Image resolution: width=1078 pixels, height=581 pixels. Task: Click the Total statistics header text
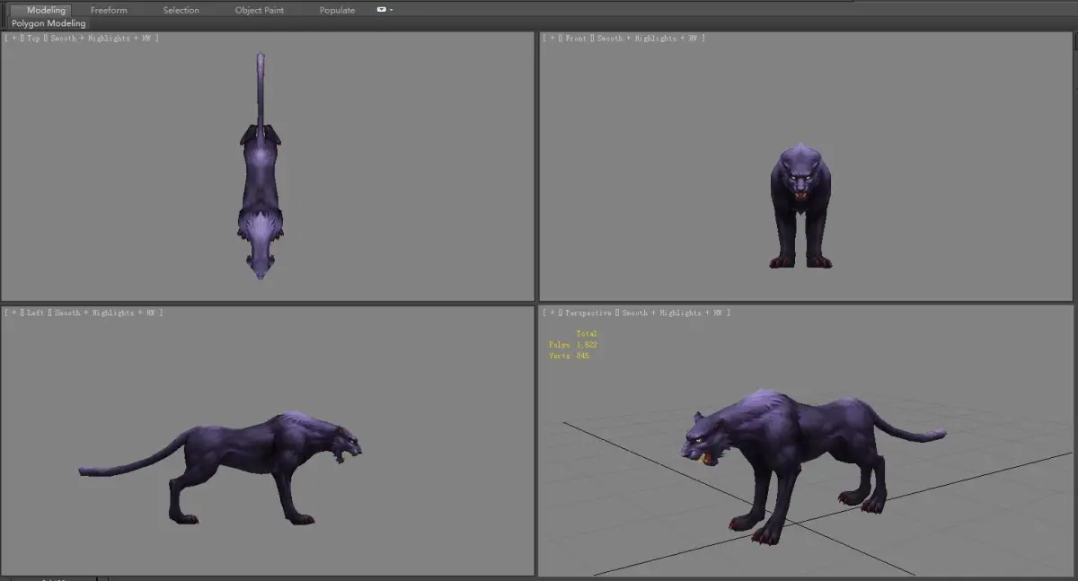pos(587,334)
